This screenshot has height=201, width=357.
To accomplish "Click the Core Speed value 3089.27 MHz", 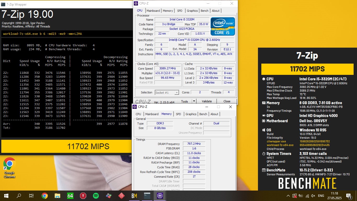I will (x=168, y=69).
